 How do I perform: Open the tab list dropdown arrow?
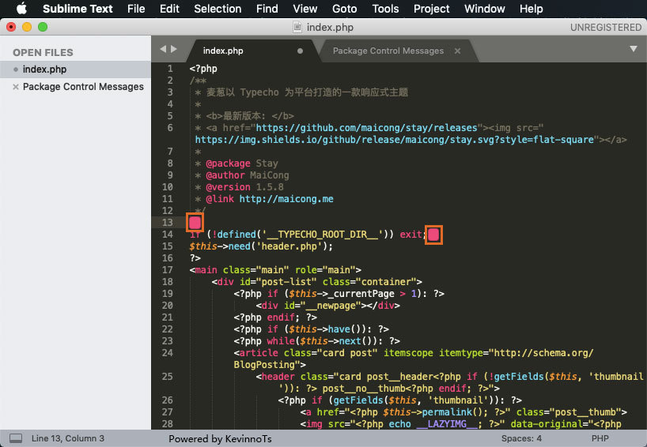pyautogui.click(x=634, y=49)
